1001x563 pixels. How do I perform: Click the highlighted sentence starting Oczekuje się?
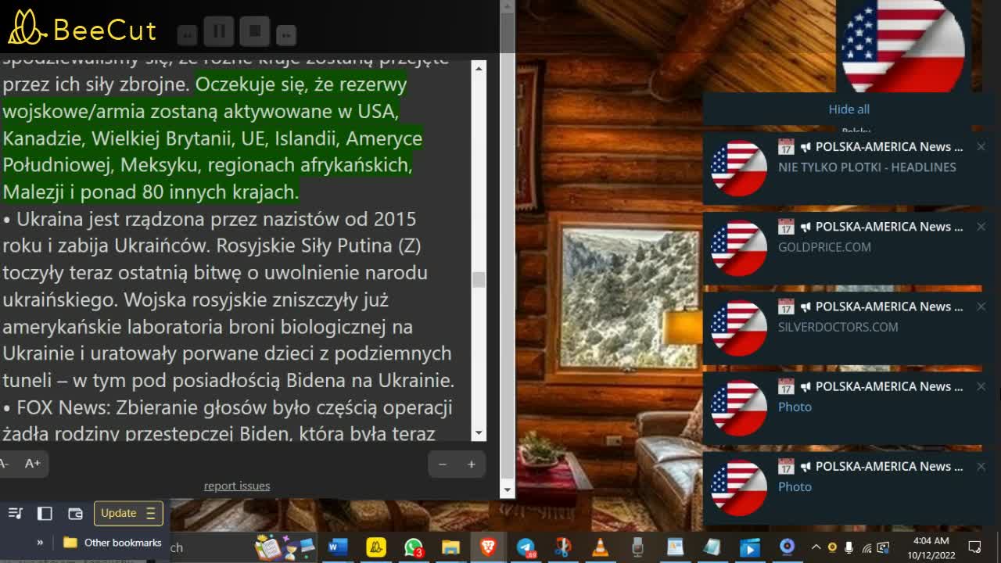coord(213,138)
